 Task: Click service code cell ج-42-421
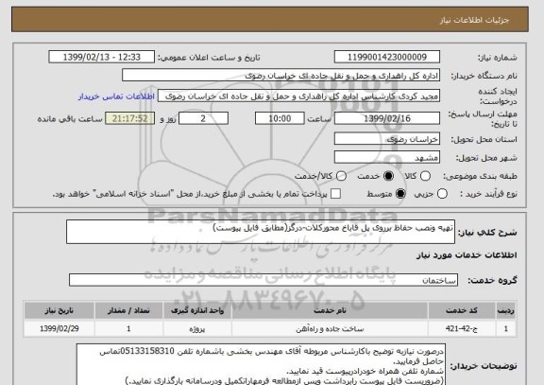[462, 328]
